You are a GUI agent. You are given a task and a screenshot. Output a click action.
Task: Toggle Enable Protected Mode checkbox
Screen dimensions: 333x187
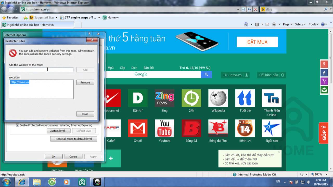[17, 125]
